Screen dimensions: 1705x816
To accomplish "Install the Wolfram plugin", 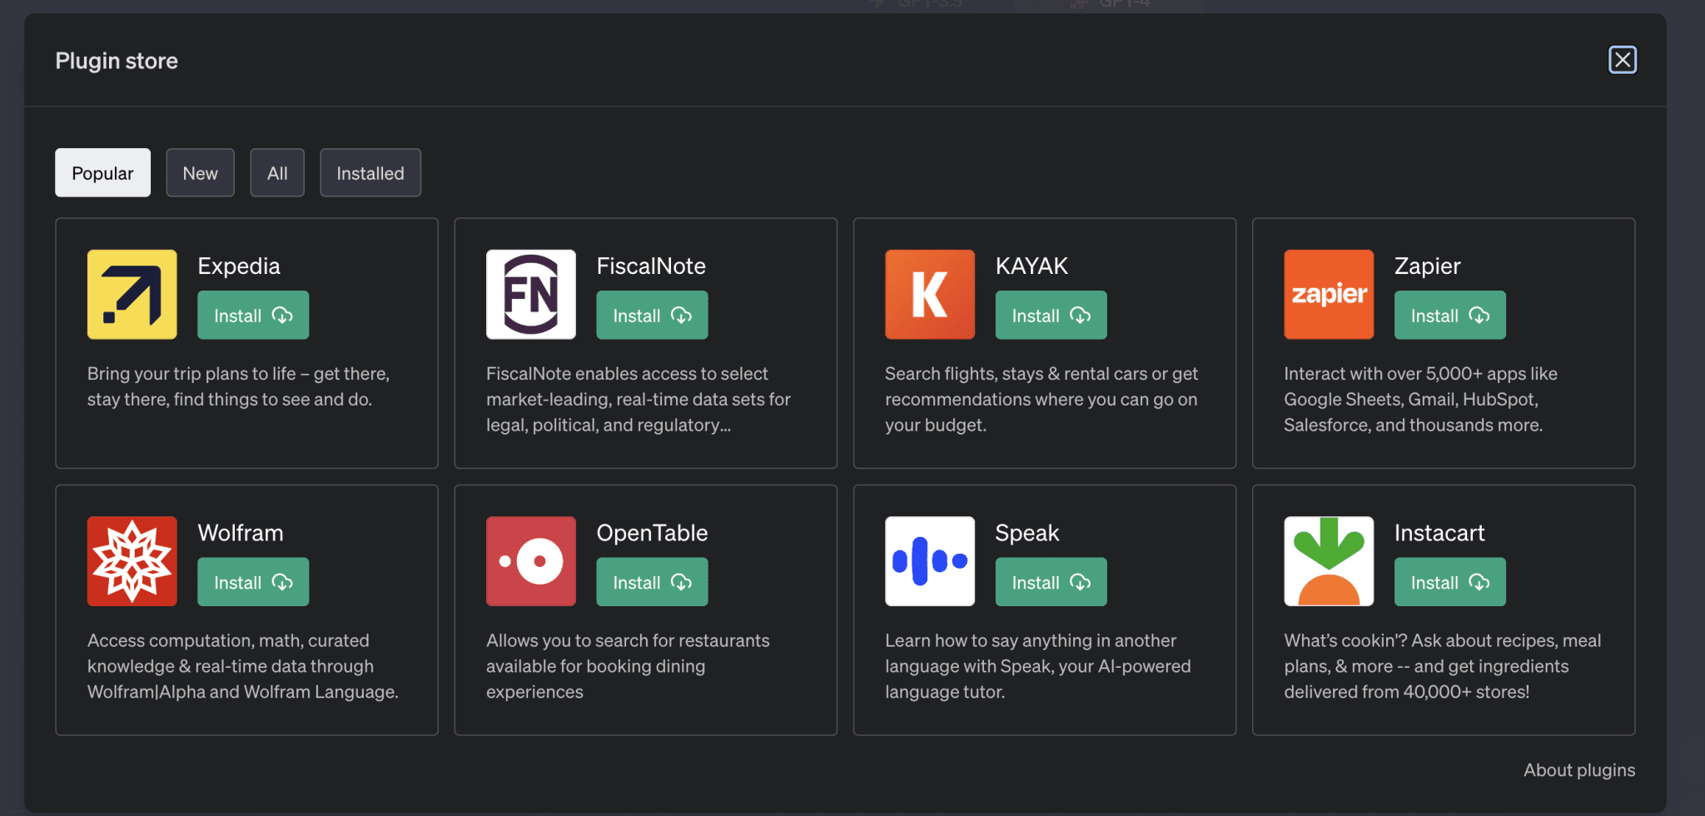I will pos(253,581).
